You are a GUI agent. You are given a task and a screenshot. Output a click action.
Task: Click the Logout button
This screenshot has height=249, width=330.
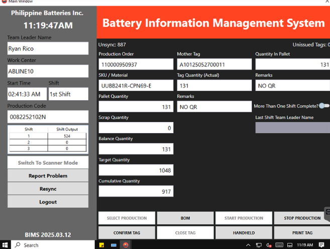pyautogui.click(x=48, y=202)
